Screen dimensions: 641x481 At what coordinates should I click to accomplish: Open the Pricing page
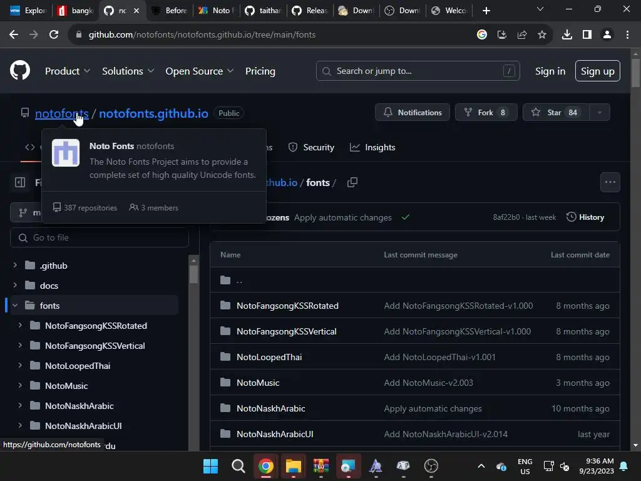pos(260,71)
